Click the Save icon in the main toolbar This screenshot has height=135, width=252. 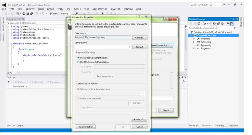click(28, 14)
